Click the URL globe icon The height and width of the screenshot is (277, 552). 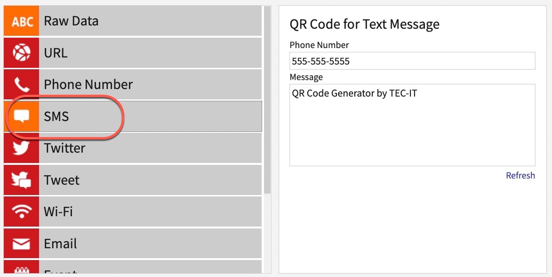21,53
